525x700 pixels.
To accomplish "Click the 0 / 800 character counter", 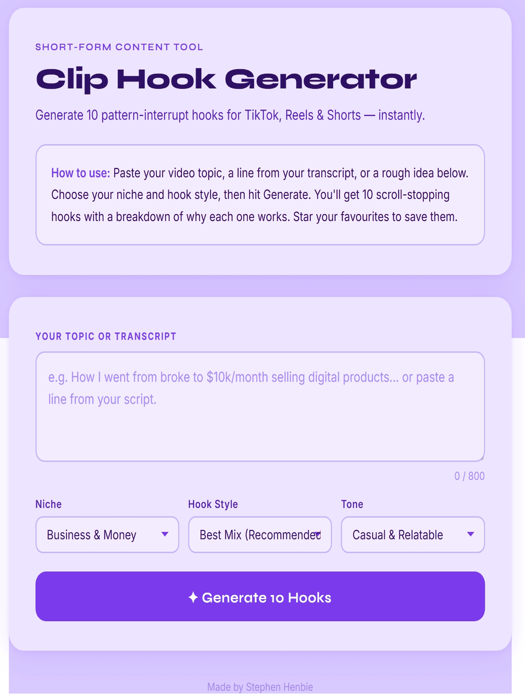I will 470,476.
